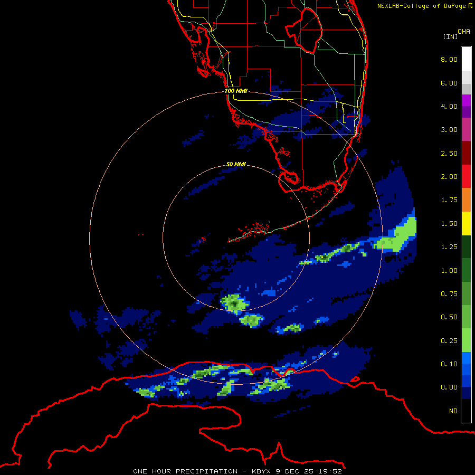Click the OHA product code label
Image resolution: width=475 pixels, height=475 pixels.
(x=464, y=32)
